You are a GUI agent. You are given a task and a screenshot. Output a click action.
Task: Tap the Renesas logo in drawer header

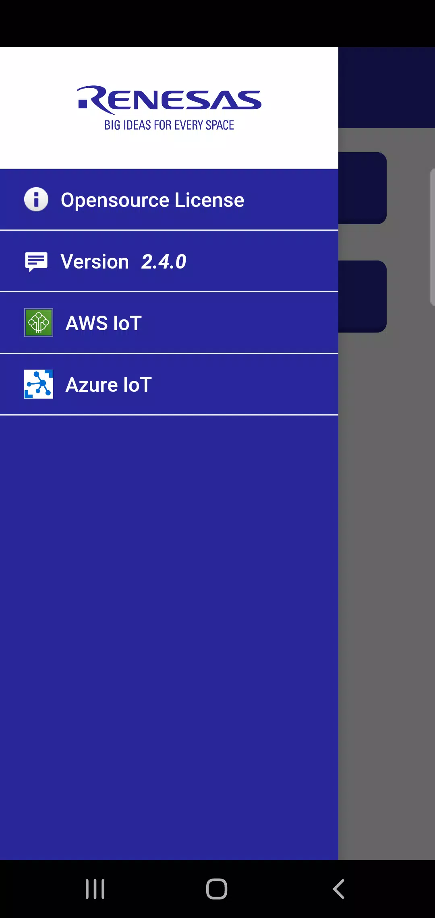click(x=169, y=100)
